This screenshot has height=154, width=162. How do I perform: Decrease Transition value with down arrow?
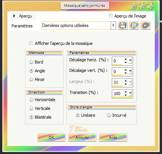125,95
